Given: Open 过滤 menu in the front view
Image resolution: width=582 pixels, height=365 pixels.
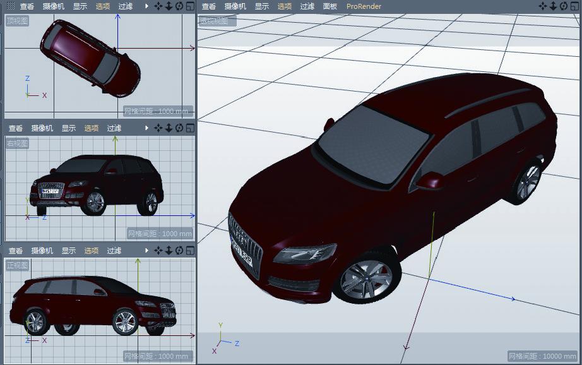Looking at the screenshot, I should click(114, 251).
